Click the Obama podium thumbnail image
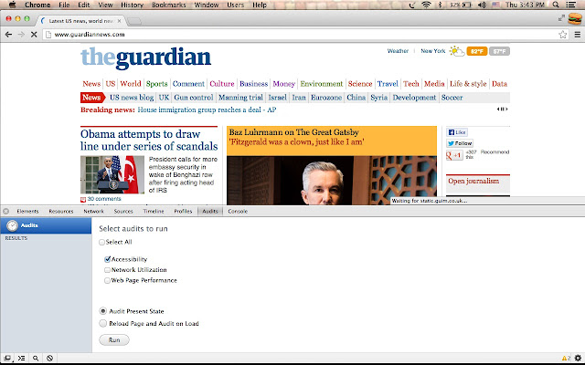Screen dimensions: 585x365 [112, 174]
